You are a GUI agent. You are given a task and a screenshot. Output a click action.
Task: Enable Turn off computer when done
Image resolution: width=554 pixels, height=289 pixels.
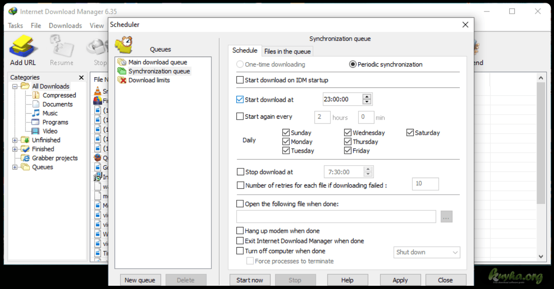tap(240, 251)
